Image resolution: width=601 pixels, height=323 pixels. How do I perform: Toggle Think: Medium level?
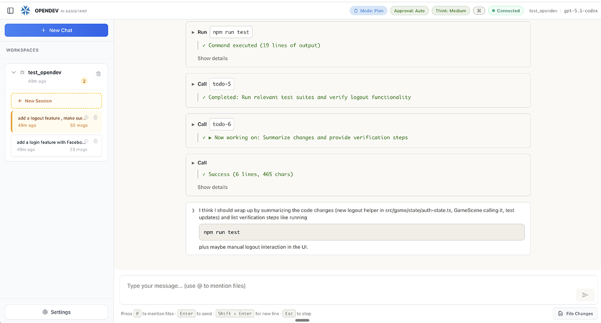451,11
